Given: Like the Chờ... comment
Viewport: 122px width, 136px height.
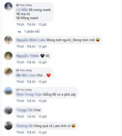Looking at the screenshot, I should (20, 82).
